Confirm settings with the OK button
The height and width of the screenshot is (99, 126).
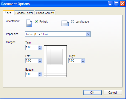pyautogui.click(x=92, y=93)
